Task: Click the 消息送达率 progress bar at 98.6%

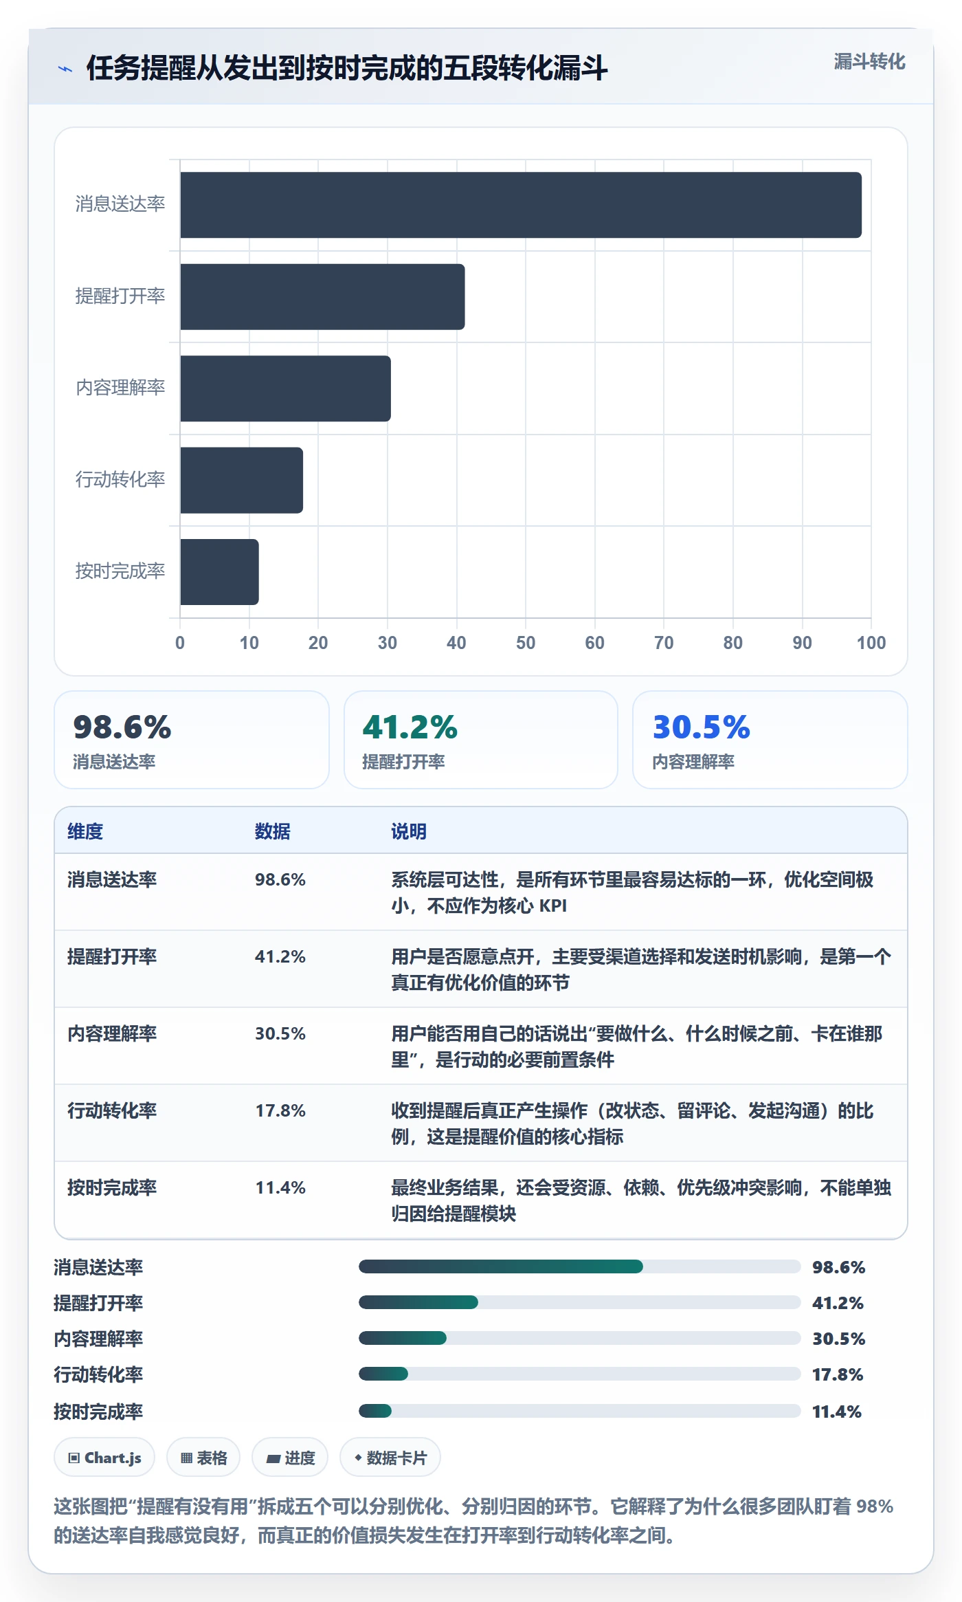Action: (580, 1266)
